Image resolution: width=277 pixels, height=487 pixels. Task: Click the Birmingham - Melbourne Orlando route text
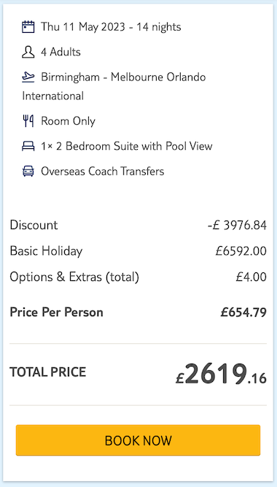point(123,77)
